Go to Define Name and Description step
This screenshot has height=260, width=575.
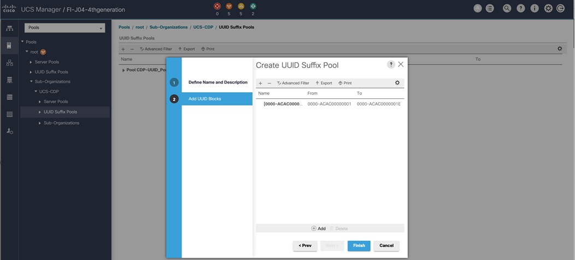[218, 82]
